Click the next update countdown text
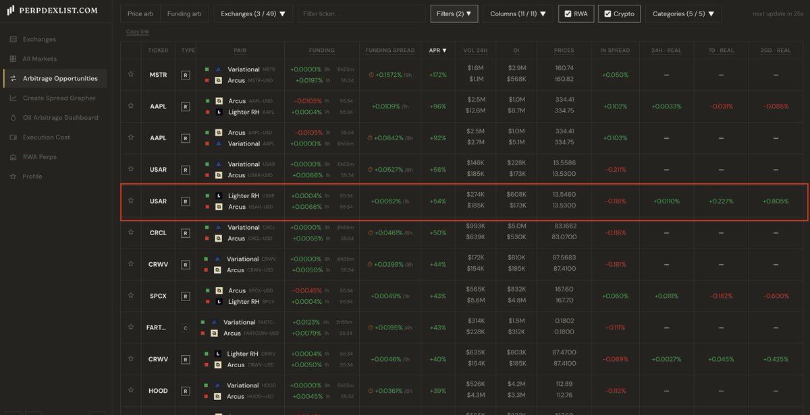This screenshot has width=810, height=415. [x=778, y=13]
